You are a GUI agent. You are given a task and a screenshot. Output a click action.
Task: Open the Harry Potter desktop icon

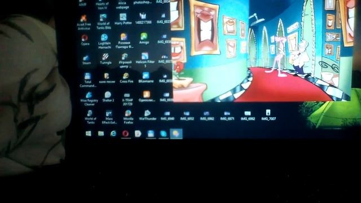click(123, 19)
